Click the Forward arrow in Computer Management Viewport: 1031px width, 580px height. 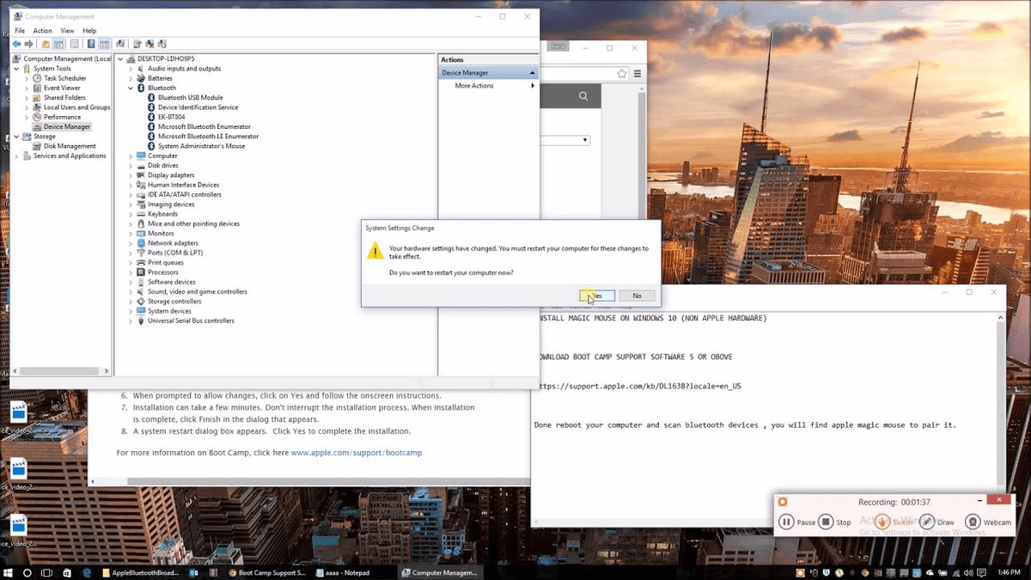point(28,43)
